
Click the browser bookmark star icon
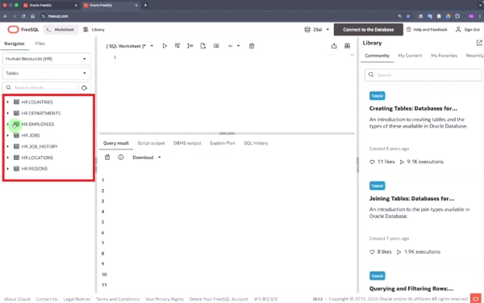tap(408, 16)
